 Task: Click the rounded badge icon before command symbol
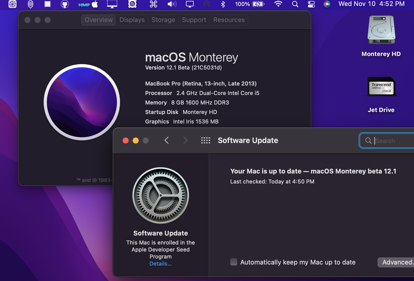[132, 4]
